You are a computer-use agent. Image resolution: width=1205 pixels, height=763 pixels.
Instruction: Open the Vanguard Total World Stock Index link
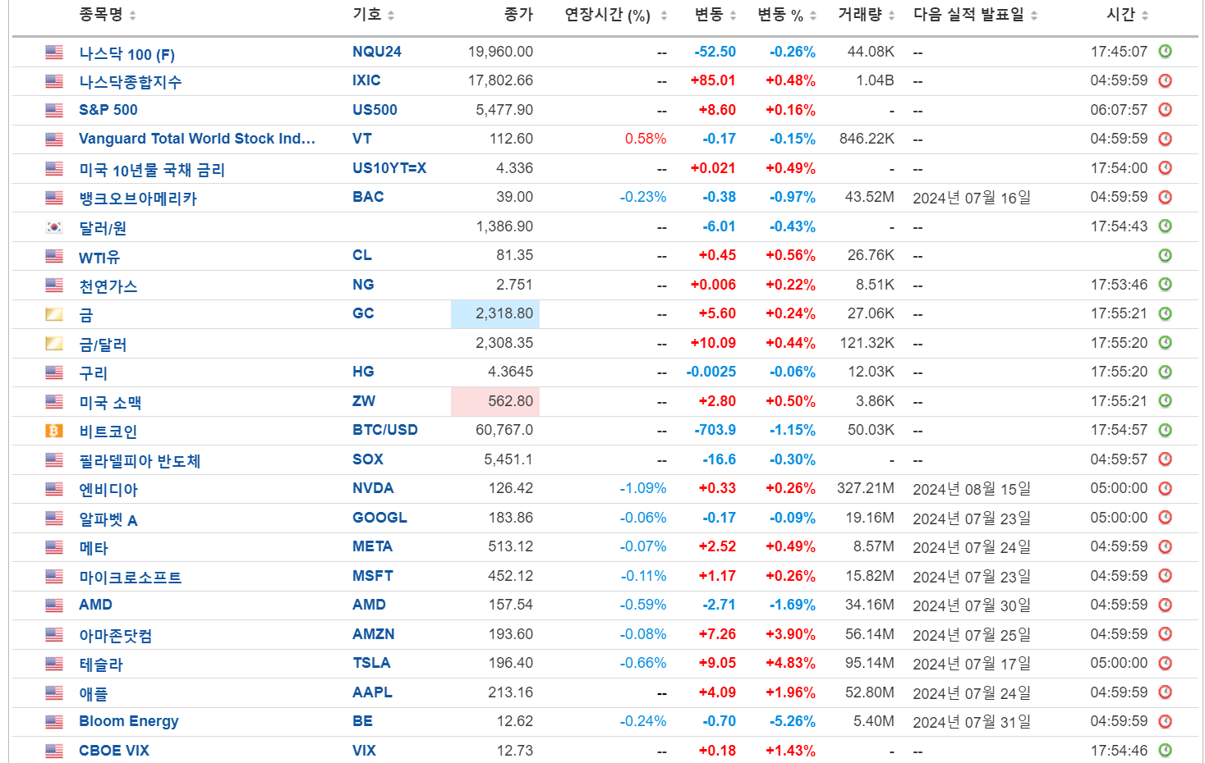(197, 139)
